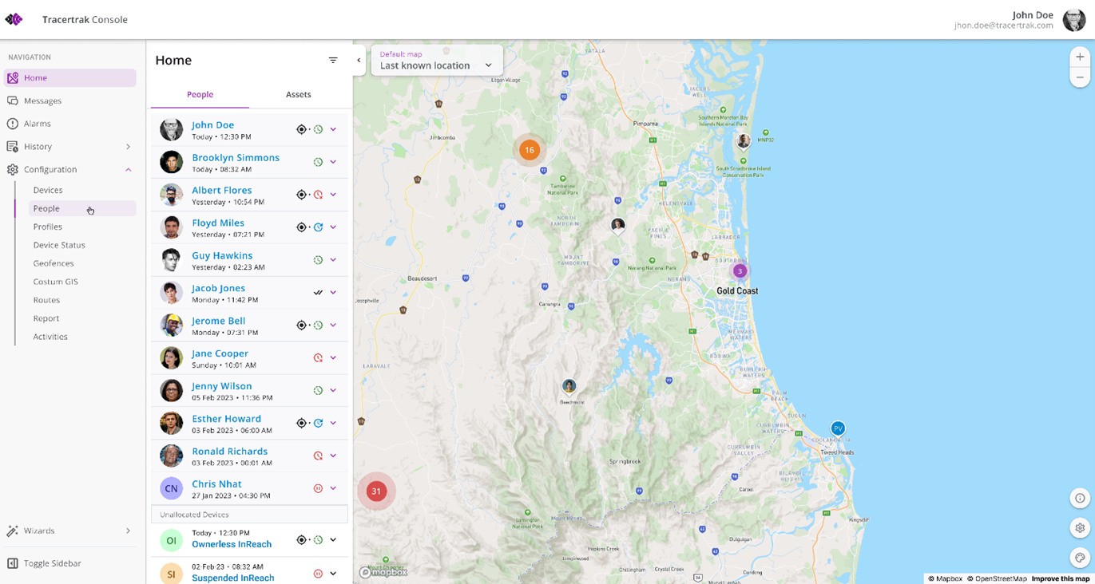Image resolution: width=1095 pixels, height=584 pixels.
Task: Click the orange cluster marker labeled 16
Action: (x=529, y=150)
